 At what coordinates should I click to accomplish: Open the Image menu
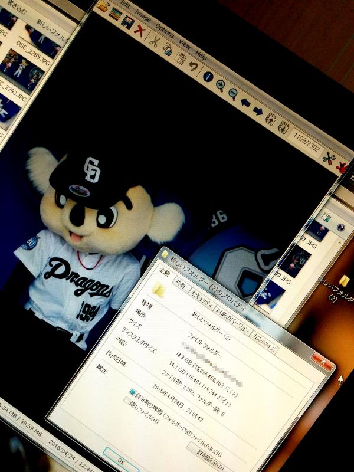(x=143, y=16)
